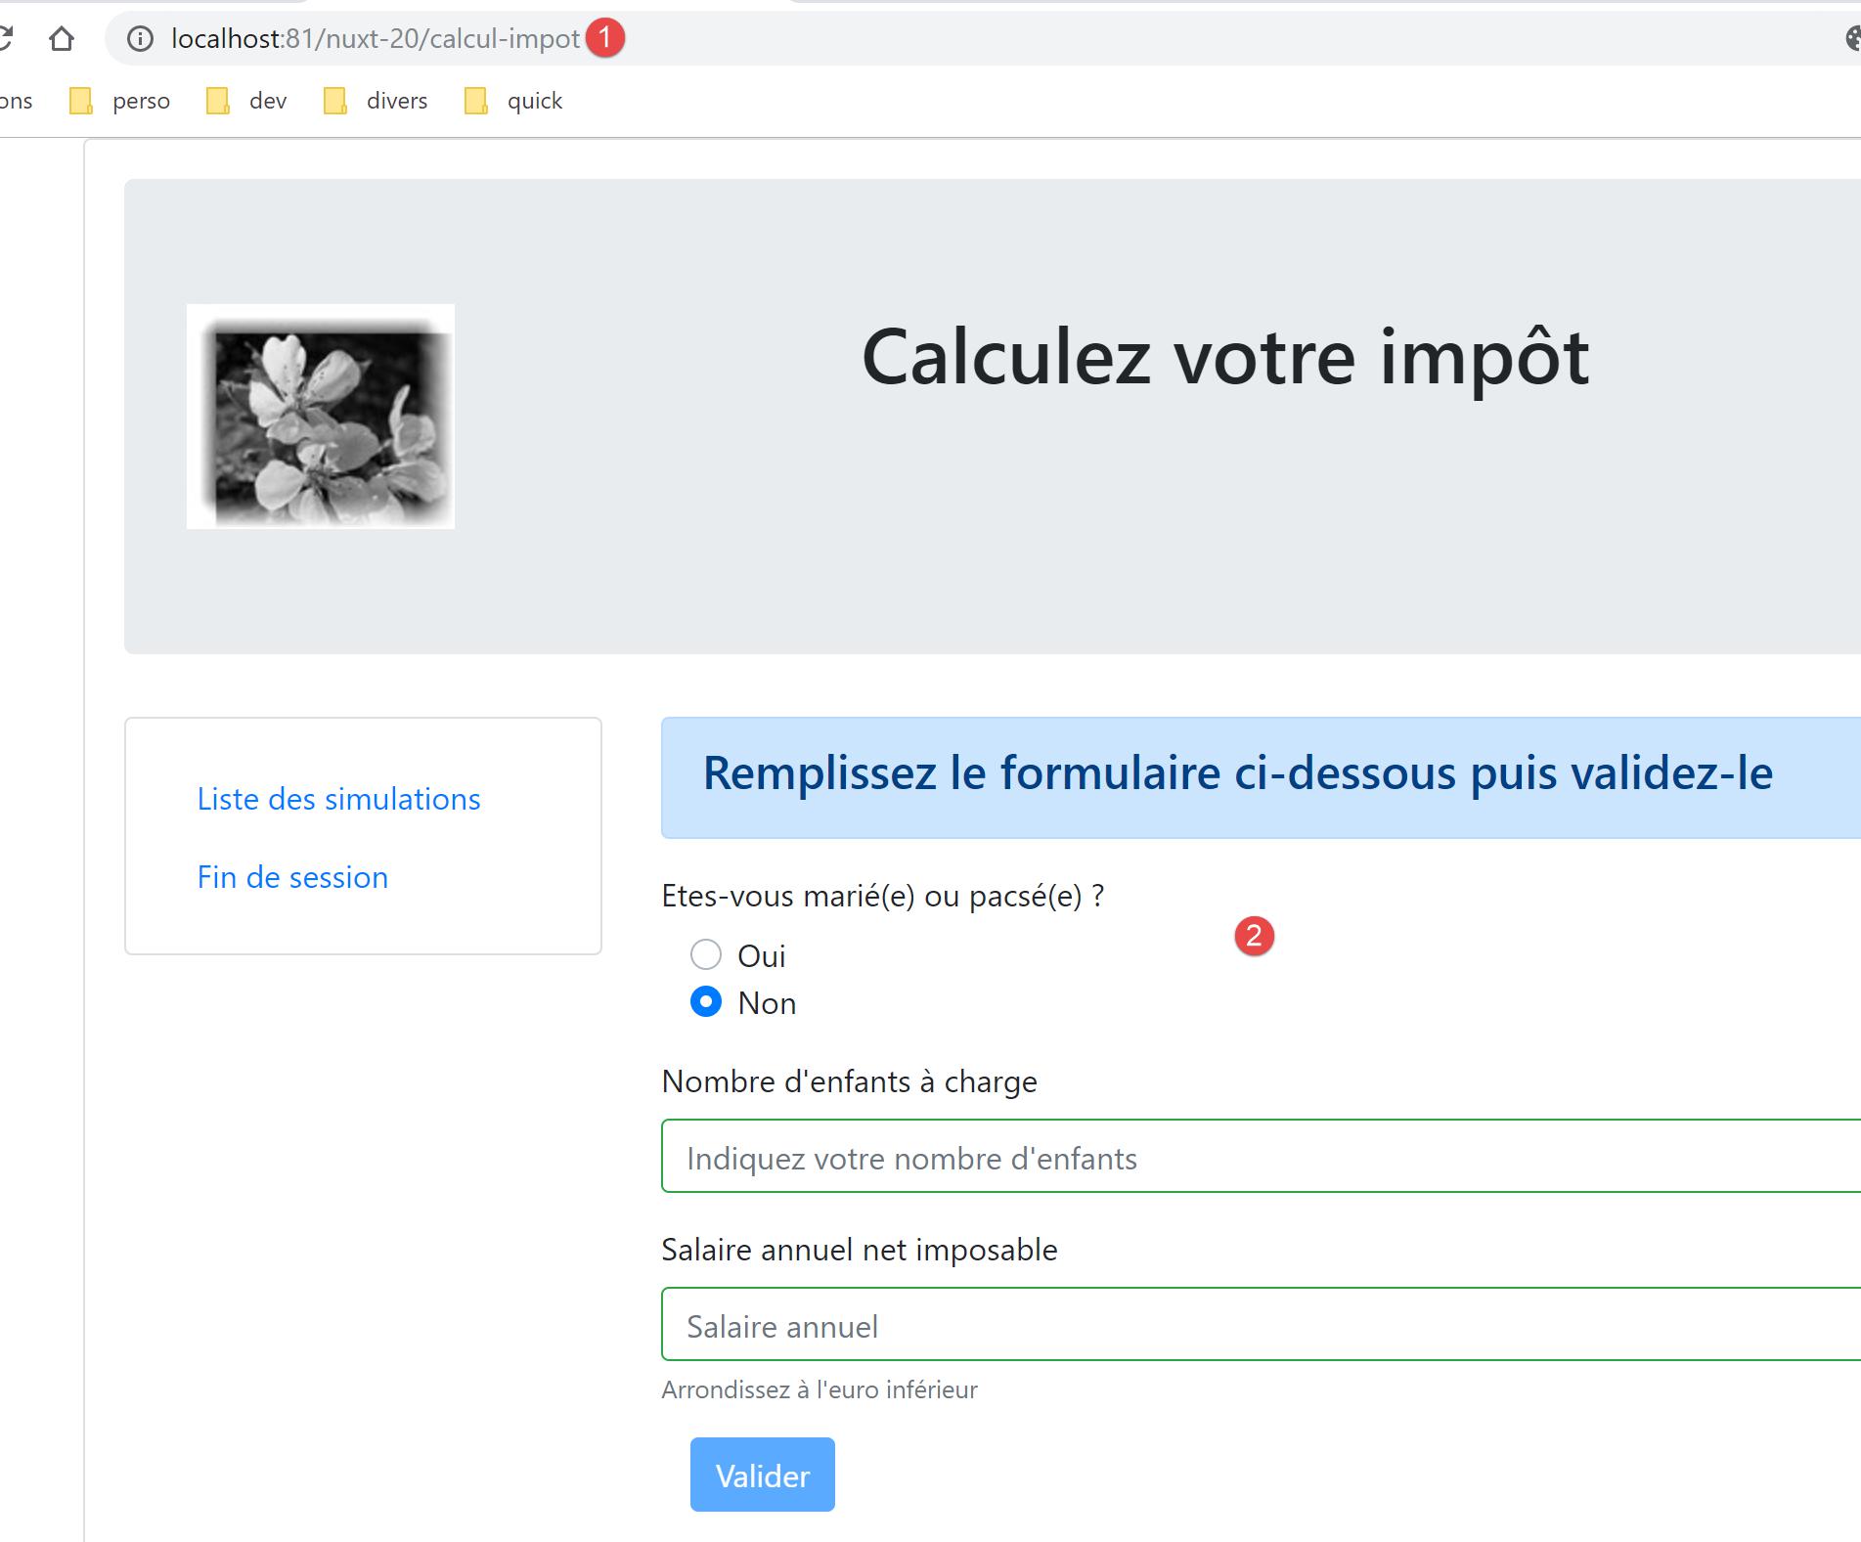Click the page reload icon
The image size is (1861, 1542).
click(5, 39)
